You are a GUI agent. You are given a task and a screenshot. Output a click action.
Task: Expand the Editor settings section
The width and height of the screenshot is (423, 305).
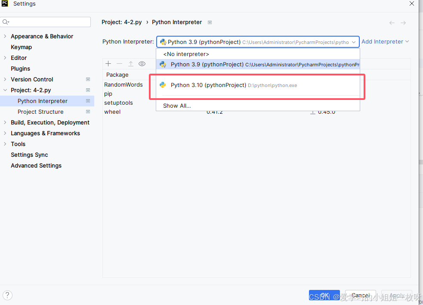coord(5,58)
